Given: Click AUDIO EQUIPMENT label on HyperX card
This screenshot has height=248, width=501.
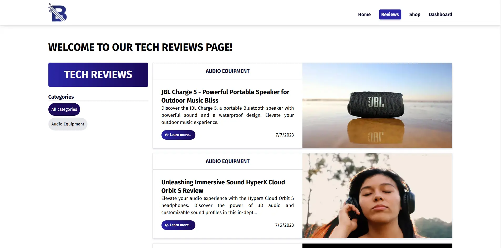Looking at the screenshot, I should pyautogui.click(x=227, y=161).
